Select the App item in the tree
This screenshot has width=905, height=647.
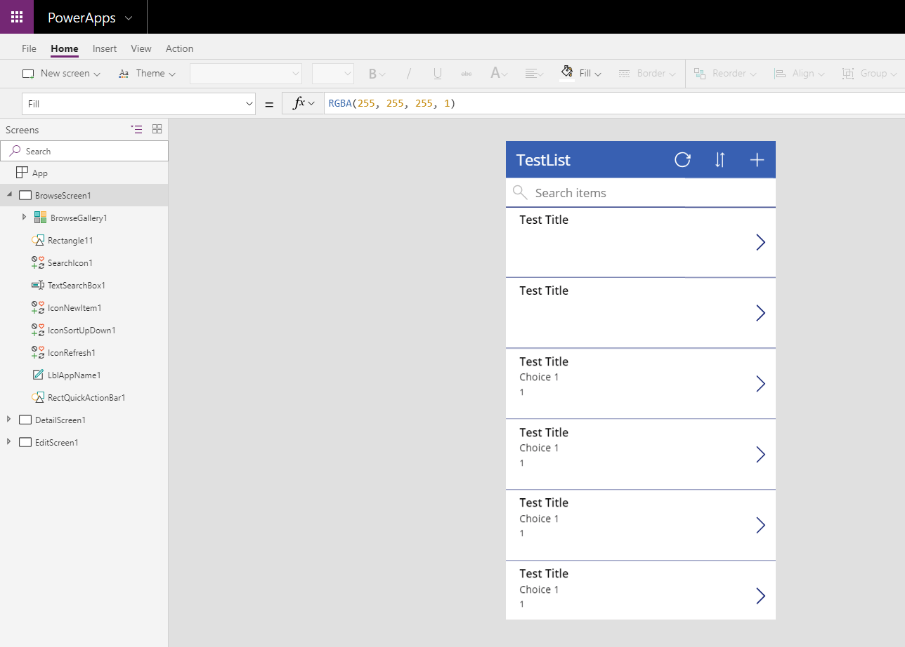point(40,173)
